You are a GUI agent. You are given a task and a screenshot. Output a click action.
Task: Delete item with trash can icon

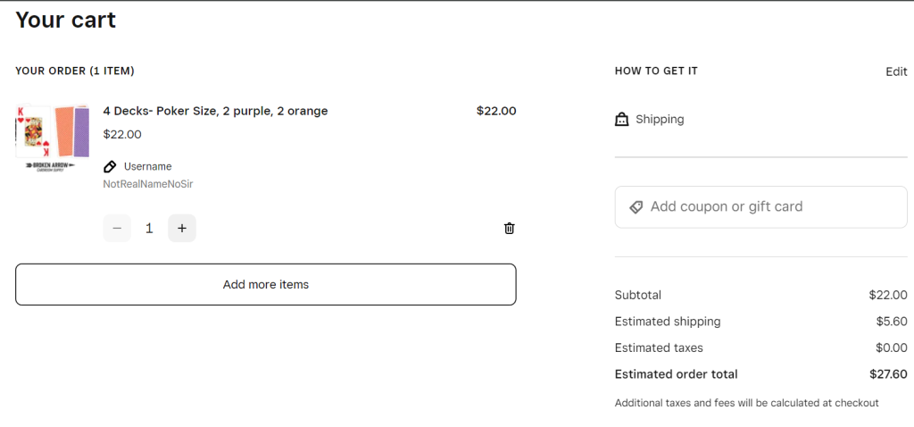[509, 228]
